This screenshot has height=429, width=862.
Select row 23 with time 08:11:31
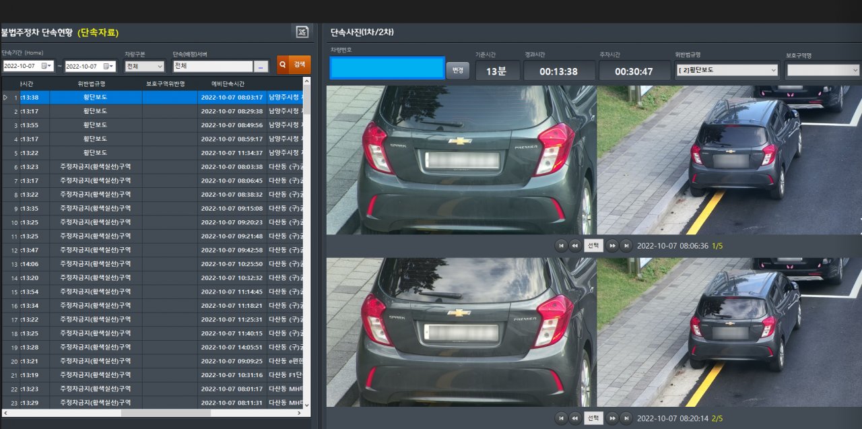point(152,403)
